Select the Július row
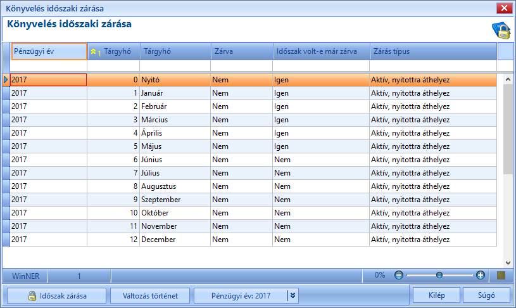This screenshot has width=516, height=308. [x=253, y=173]
